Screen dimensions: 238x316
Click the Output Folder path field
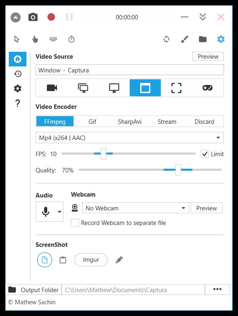pos(133,290)
